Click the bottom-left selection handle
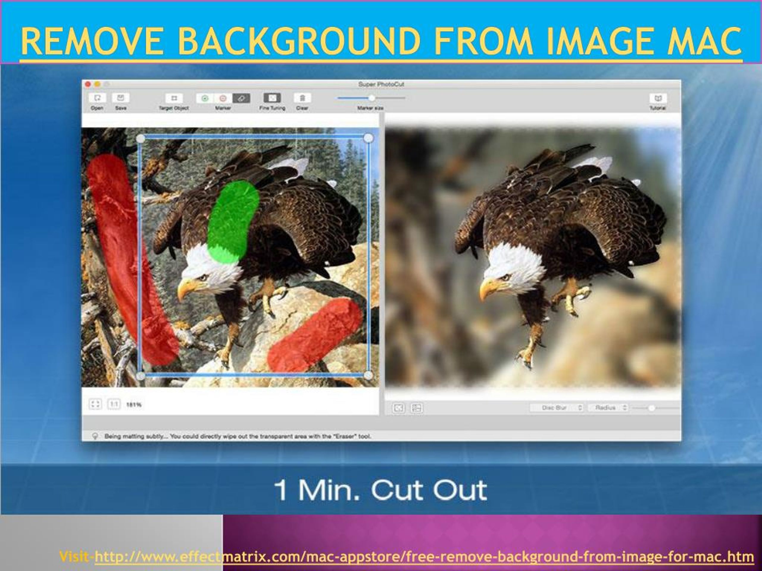 pos(140,376)
